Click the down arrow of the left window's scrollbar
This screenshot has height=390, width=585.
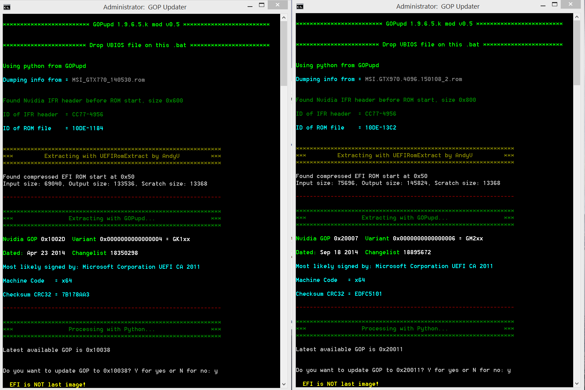(x=284, y=384)
